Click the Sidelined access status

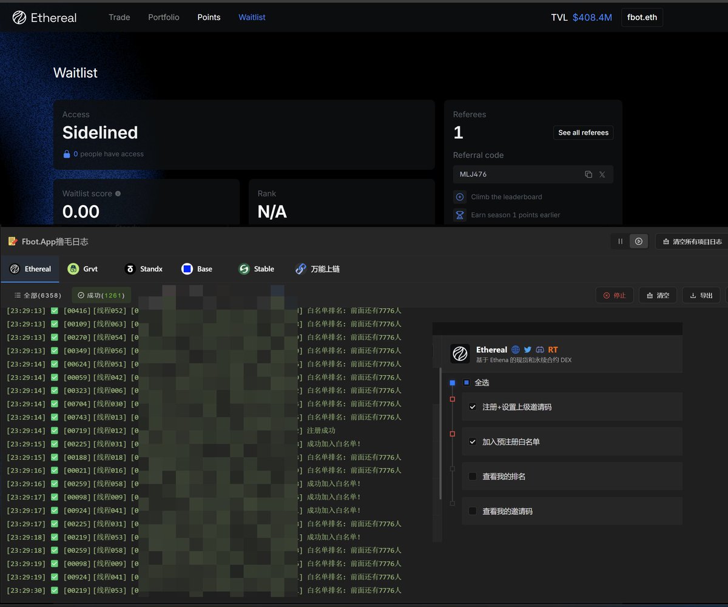coord(100,132)
